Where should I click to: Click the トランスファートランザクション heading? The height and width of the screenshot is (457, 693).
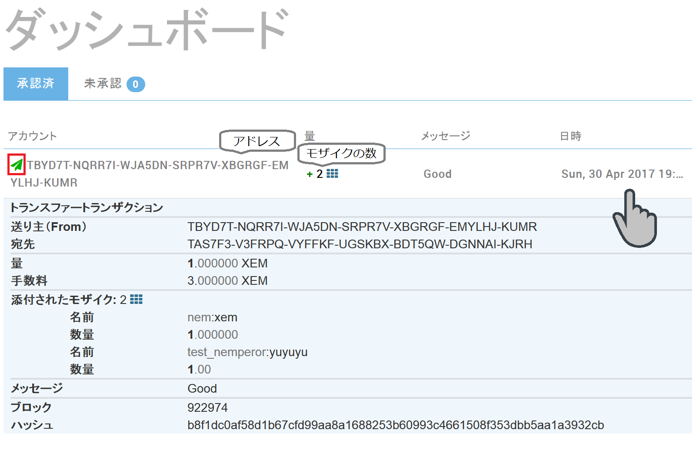coord(87,207)
